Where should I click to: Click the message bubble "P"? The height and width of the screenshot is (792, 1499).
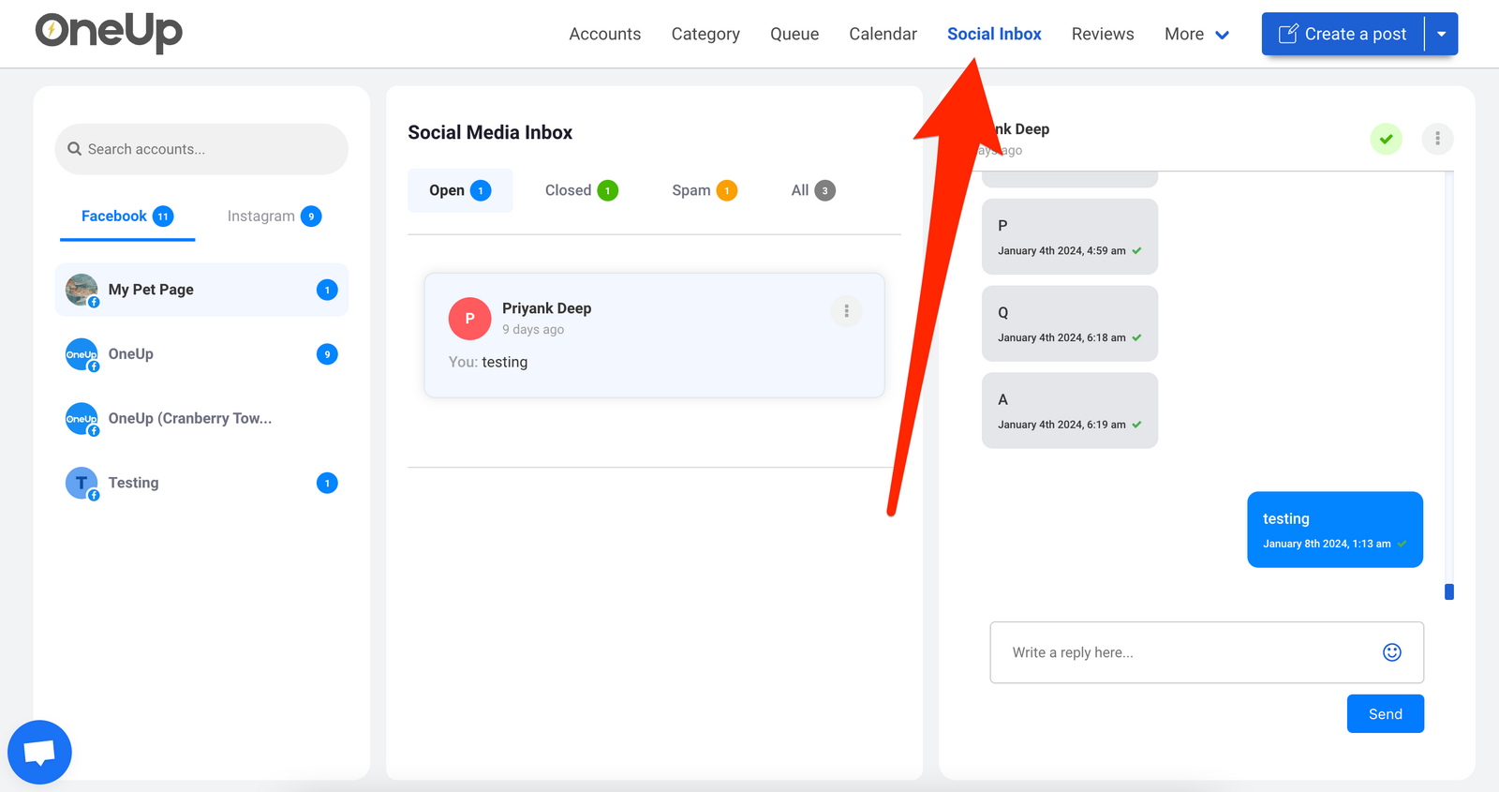tap(1070, 236)
